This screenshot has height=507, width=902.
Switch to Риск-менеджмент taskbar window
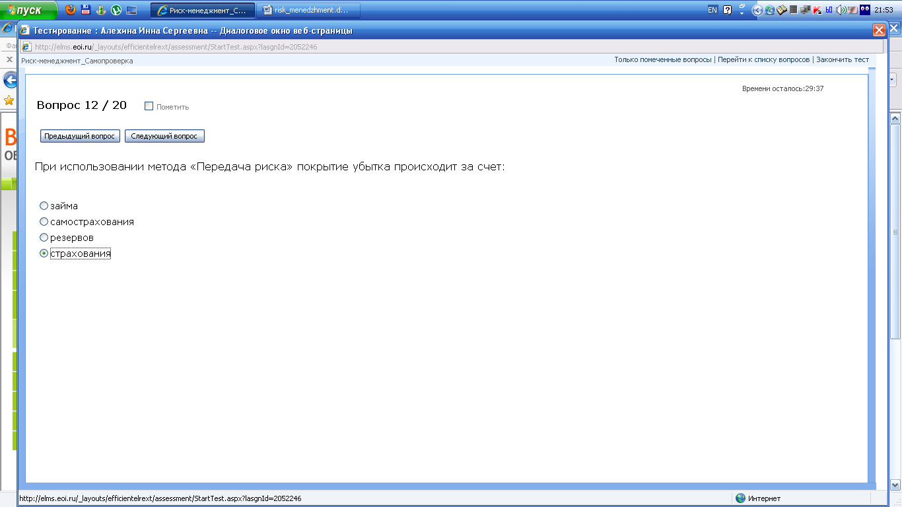(203, 10)
